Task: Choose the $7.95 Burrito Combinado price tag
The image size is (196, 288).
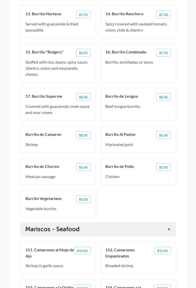Action: 163,53
